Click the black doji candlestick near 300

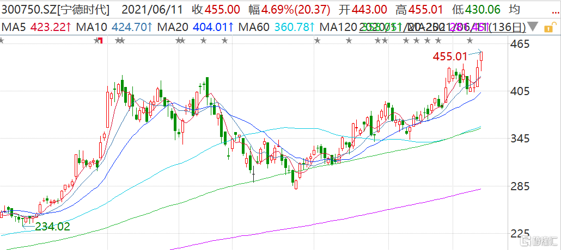pos(254,174)
